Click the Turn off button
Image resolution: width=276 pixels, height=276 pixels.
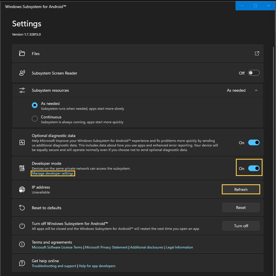pyautogui.click(x=241, y=226)
